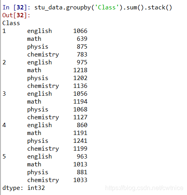Viewport: 187px width, 195px height.
Task: Click class index label 2
Action: click(x=4, y=62)
